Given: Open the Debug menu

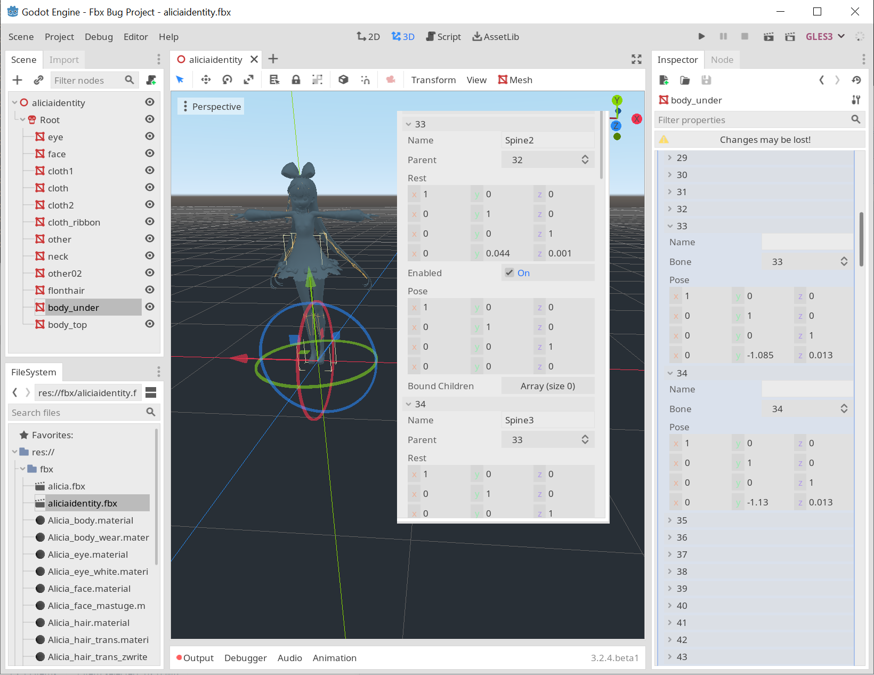Looking at the screenshot, I should pos(99,37).
